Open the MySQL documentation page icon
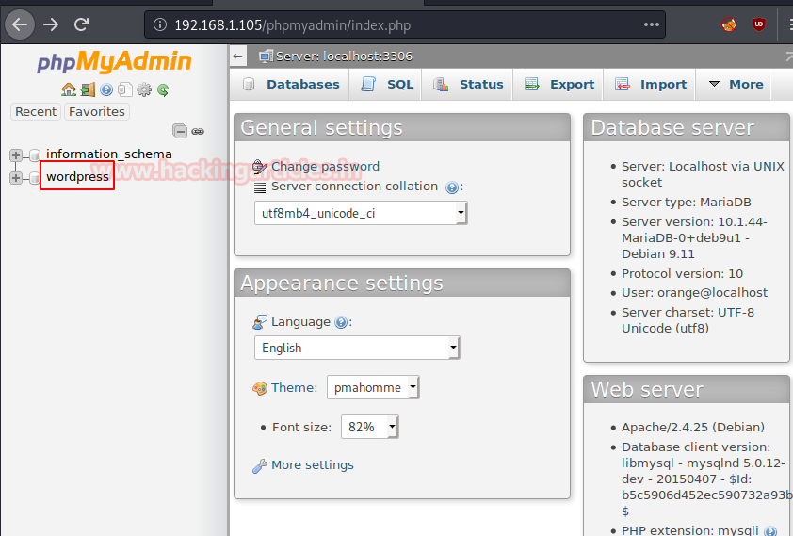Screen dimensions: 793x536 [125, 90]
